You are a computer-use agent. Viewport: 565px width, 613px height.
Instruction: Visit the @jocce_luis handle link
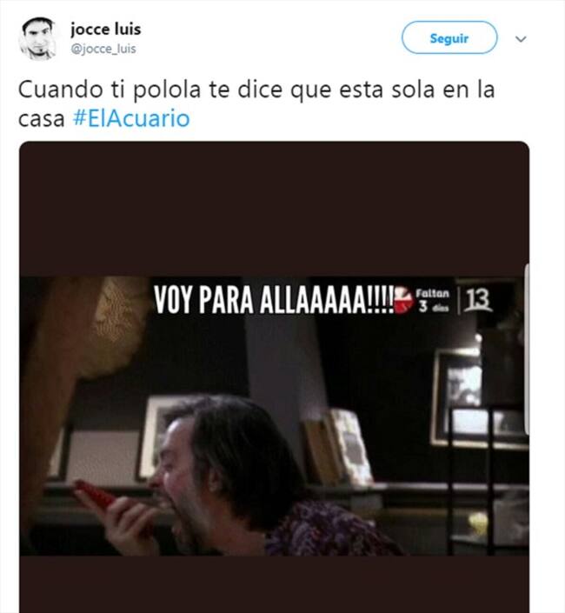click(x=103, y=50)
